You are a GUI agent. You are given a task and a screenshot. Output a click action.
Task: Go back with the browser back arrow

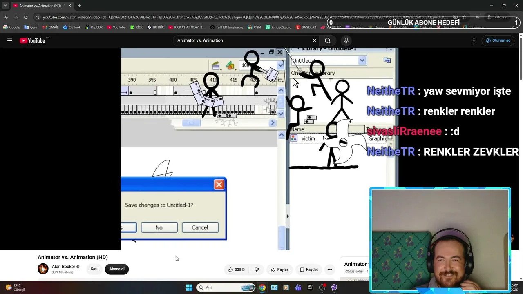pyautogui.click(x=6, y=17)
